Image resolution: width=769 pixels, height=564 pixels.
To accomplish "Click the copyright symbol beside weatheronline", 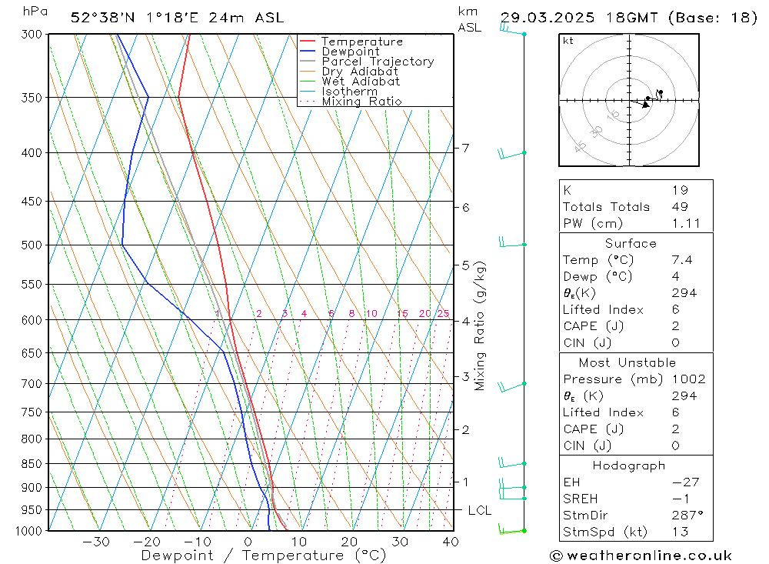I will [556, 556].
